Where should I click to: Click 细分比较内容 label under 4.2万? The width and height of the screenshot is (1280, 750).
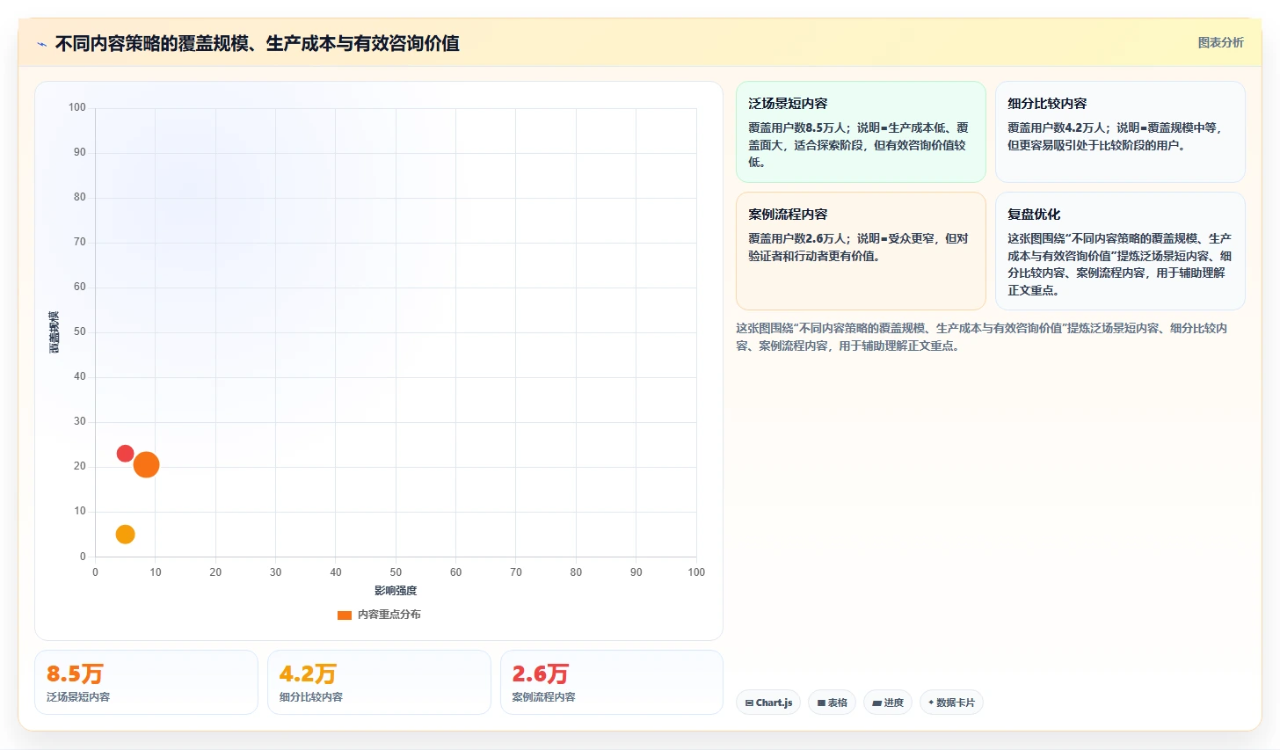point(311,697)
